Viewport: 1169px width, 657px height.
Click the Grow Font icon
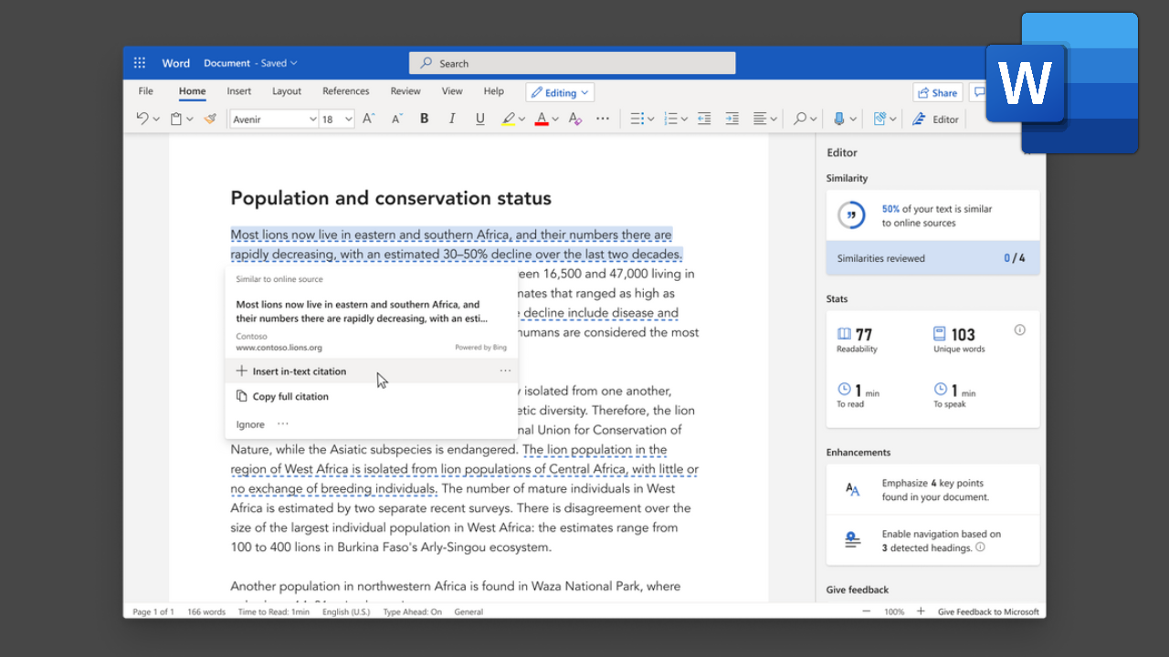coord(368,119)
